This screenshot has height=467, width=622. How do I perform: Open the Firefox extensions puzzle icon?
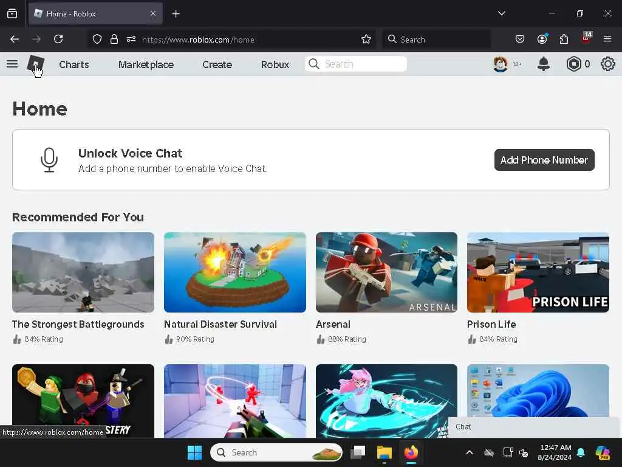(x=564, y=39)
